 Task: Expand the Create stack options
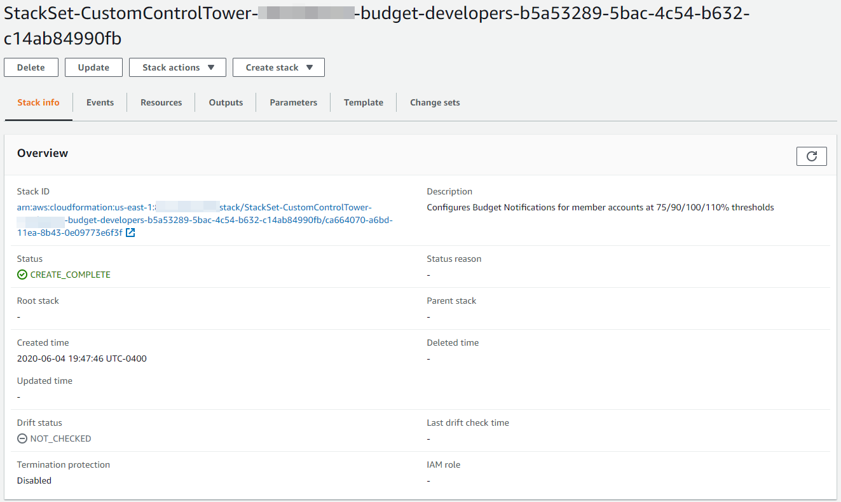[x=278, y=67]
